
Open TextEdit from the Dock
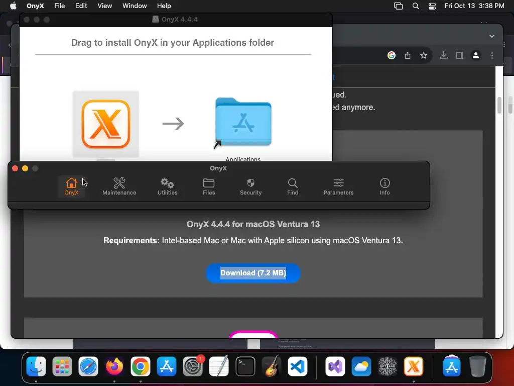tap(219, 366)
